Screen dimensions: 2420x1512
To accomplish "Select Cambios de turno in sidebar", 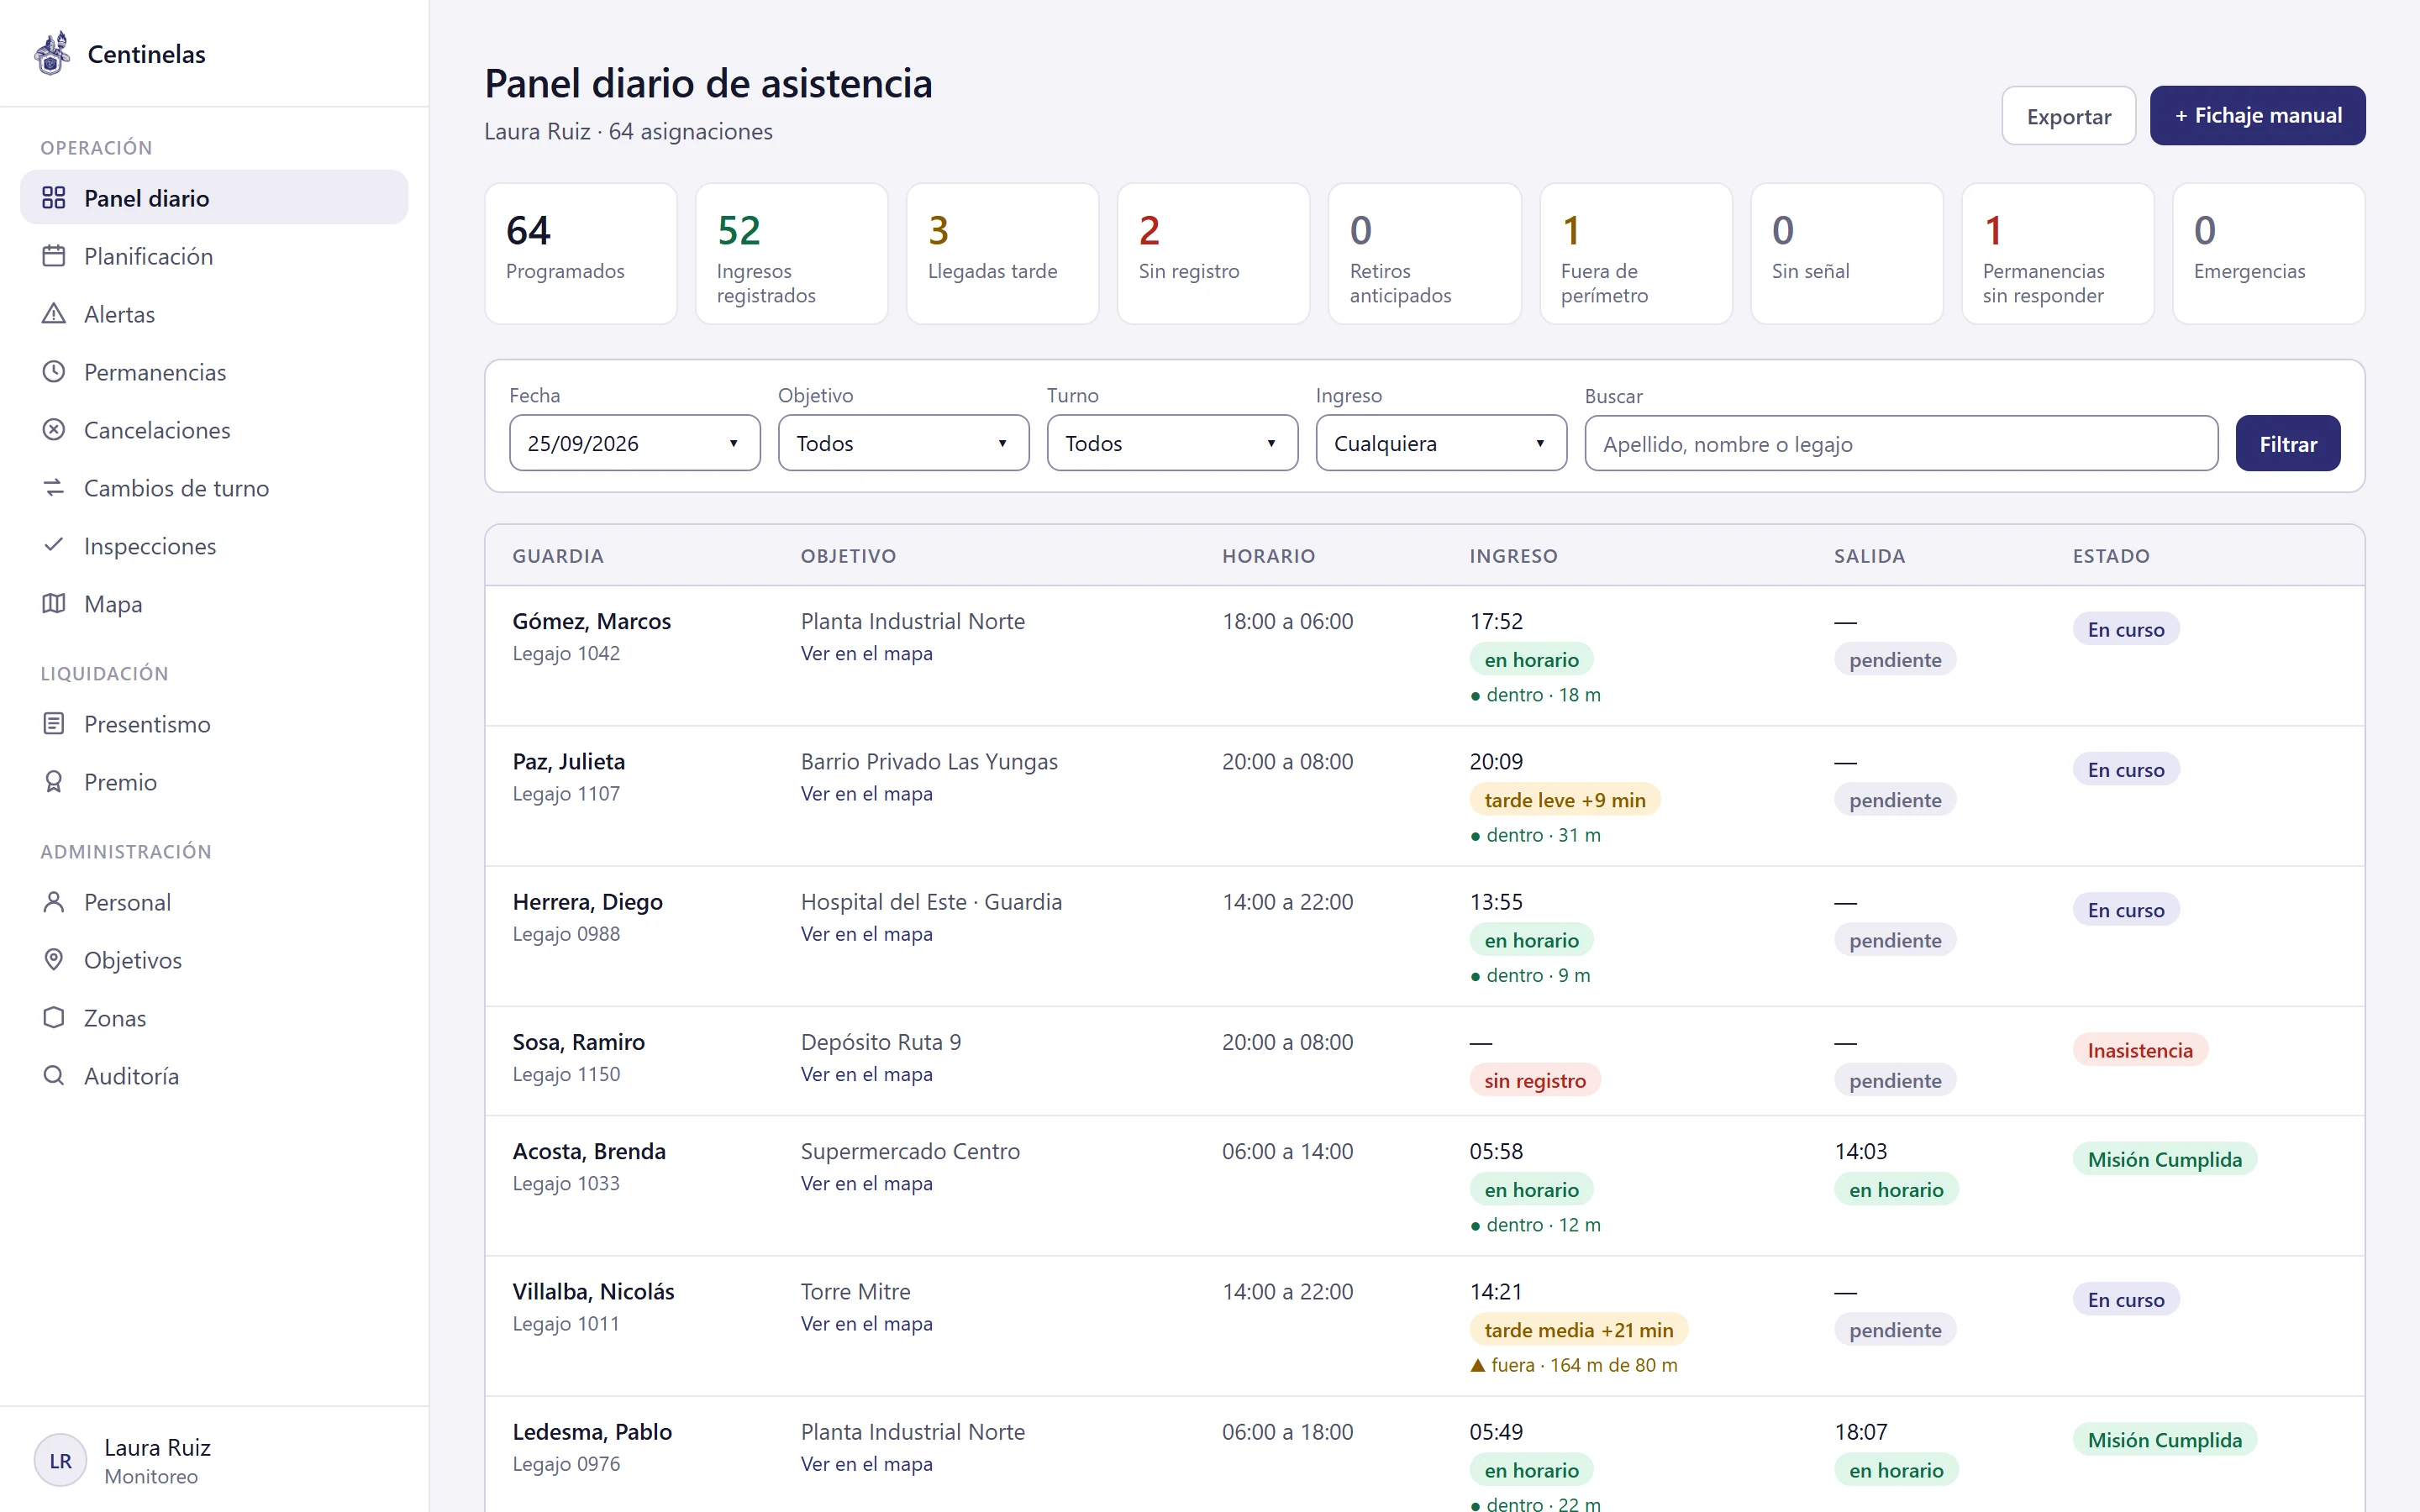I will coord(214,488).
